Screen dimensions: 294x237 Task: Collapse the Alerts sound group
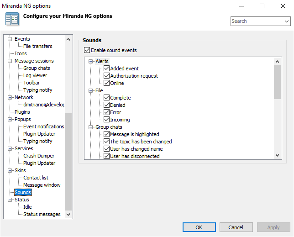click(90, 61)
